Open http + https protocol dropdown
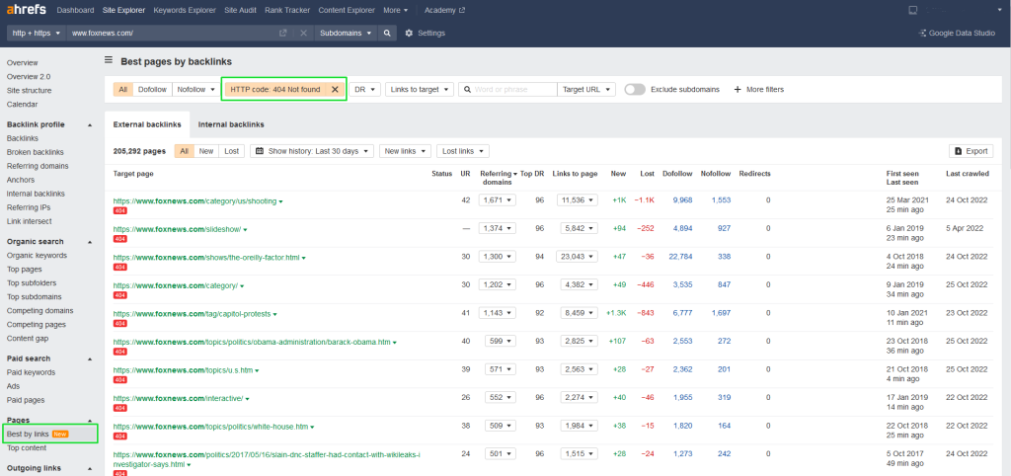The image size is (1011, 476). point(37,33)
